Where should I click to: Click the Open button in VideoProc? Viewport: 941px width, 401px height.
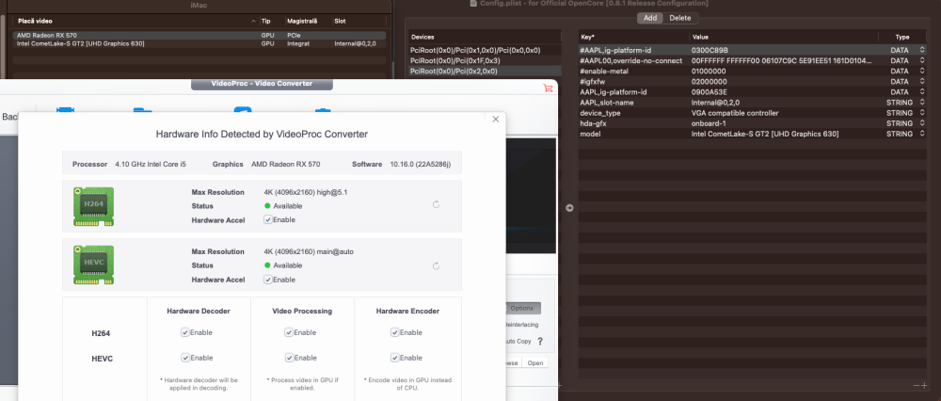coord(534,363)
